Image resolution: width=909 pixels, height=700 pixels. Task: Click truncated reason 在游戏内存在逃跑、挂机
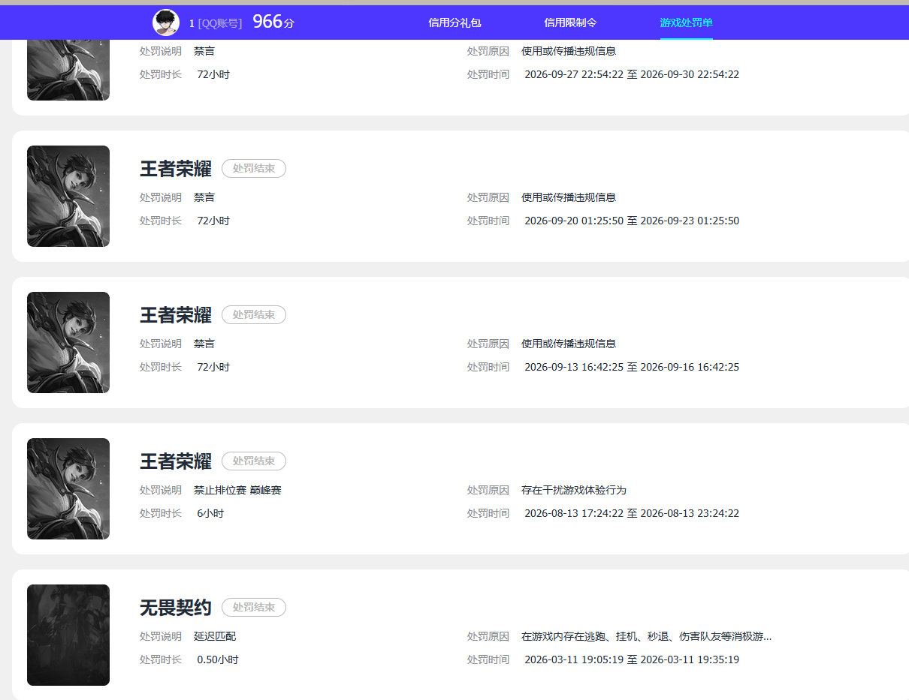[x=646, y=636]
